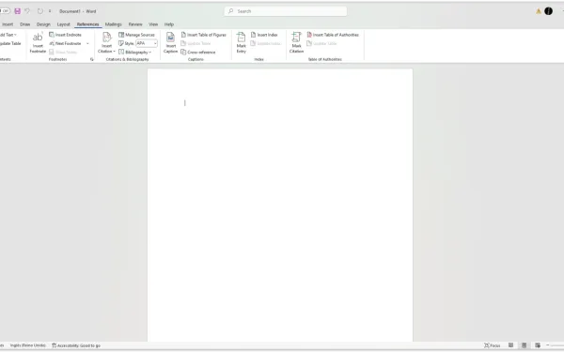This screenshot has width=564, height=352.
Task: Open Customize Quick Access Toolbar arrow
Action: tap(50, 11)
